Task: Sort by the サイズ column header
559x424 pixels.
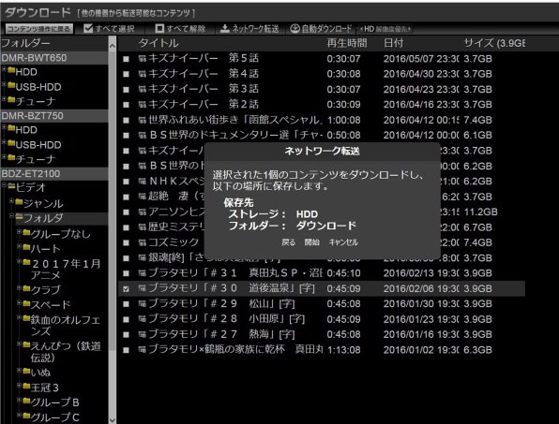Action: click(x=494, y=43)
